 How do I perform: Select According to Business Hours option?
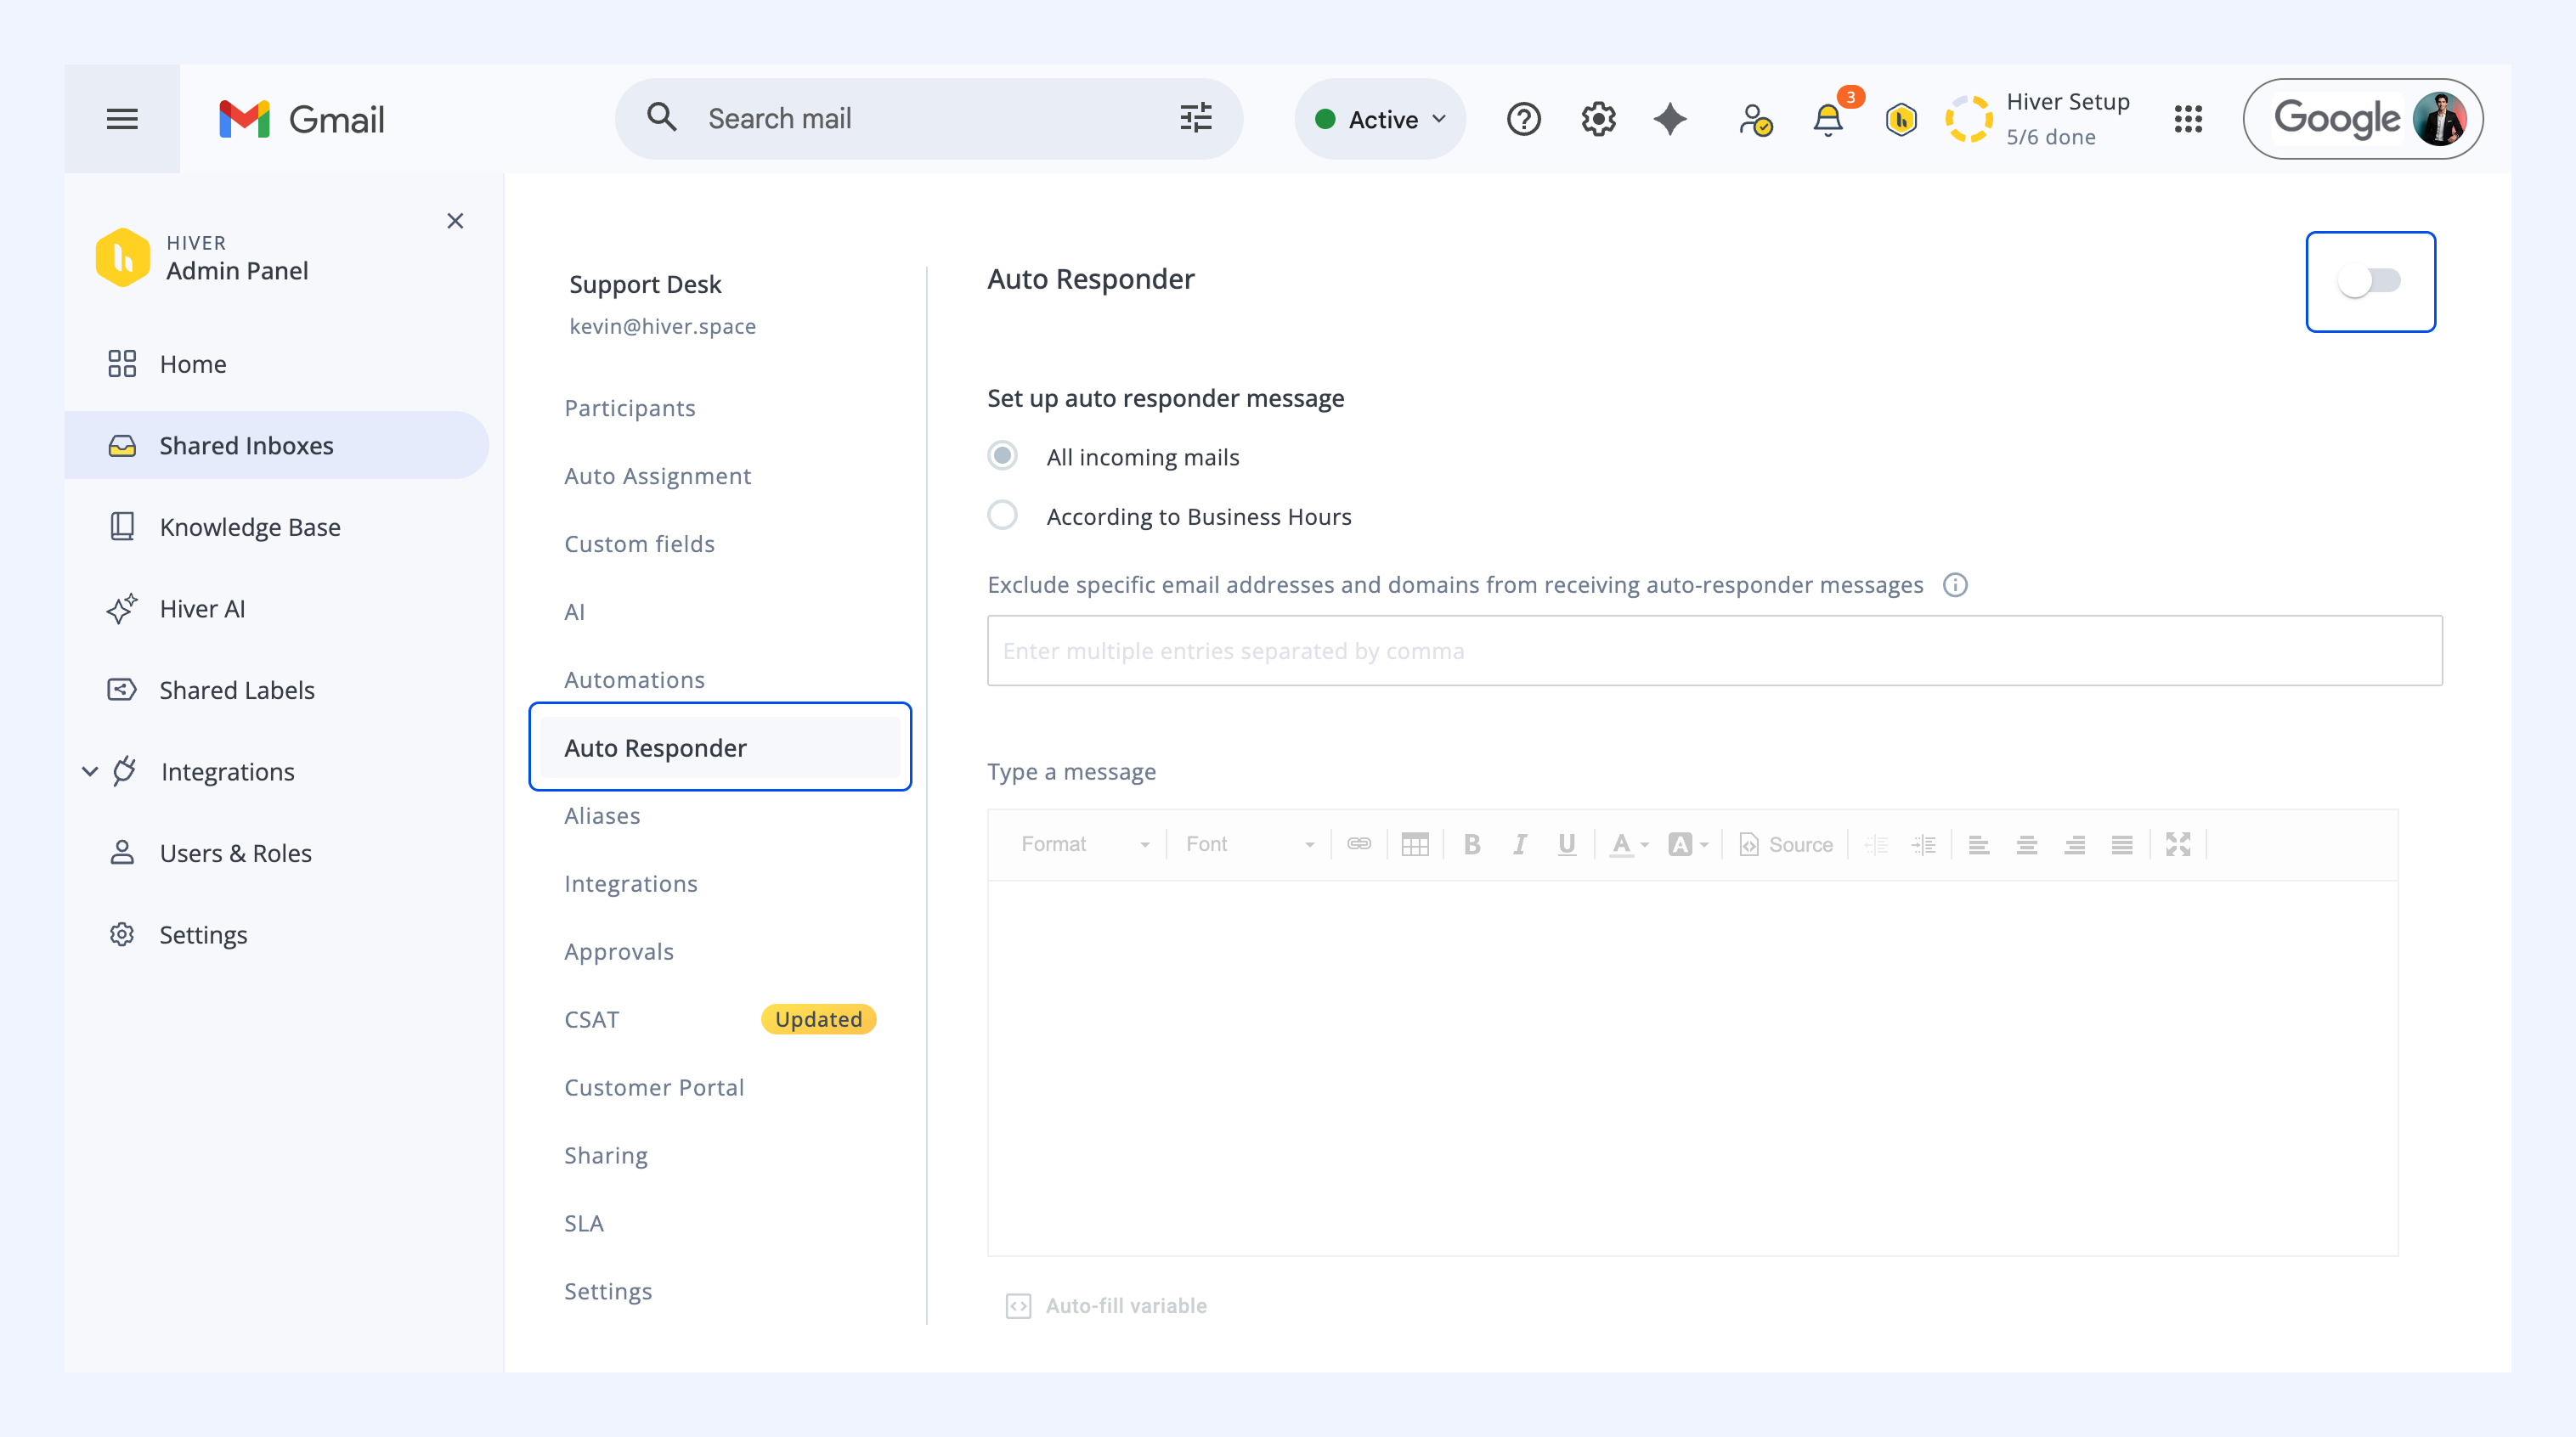click(1003, 516)
